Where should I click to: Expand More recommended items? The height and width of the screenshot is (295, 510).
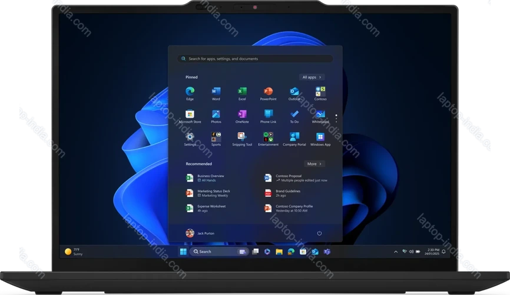tap(314, 164)
